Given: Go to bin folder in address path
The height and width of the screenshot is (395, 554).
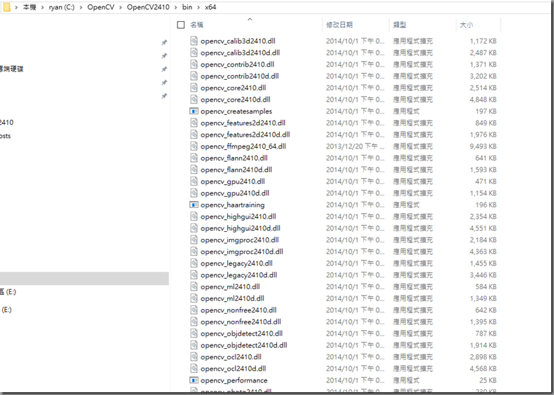Looking at the screenshot, I should pos(187,7).
